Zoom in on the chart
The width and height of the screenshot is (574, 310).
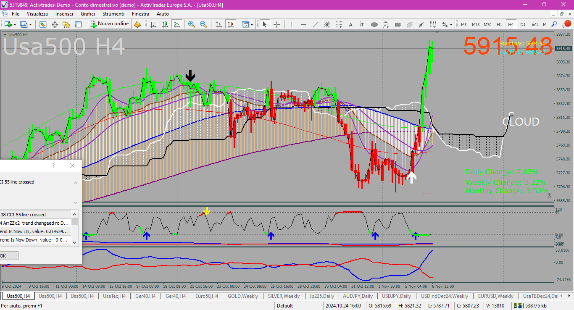[192, 24]
